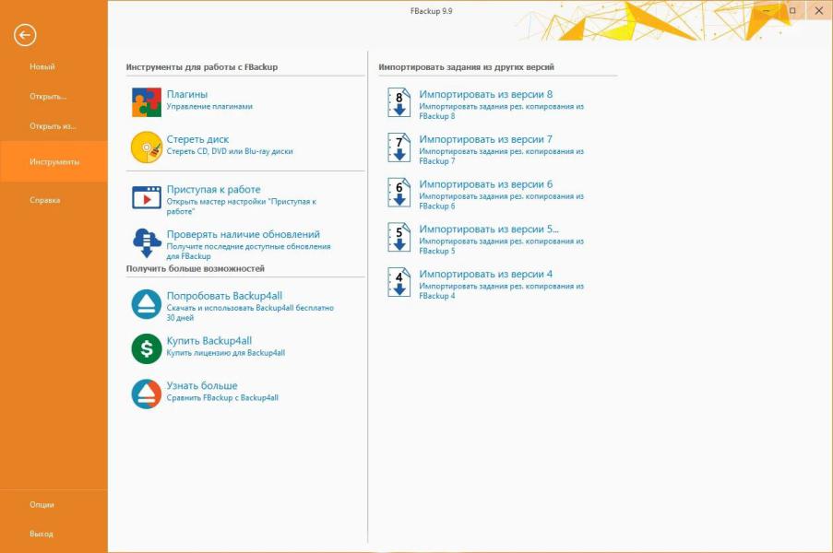Click Проверять наличие обновлений

click(244, 234)
